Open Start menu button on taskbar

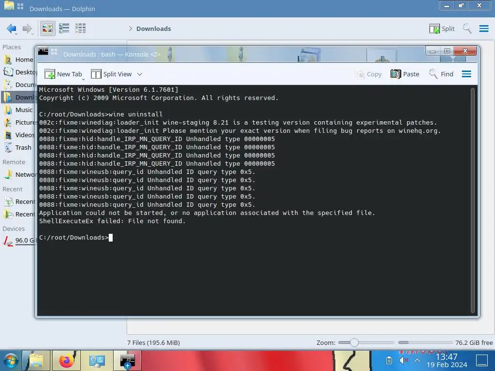point(10,360)
